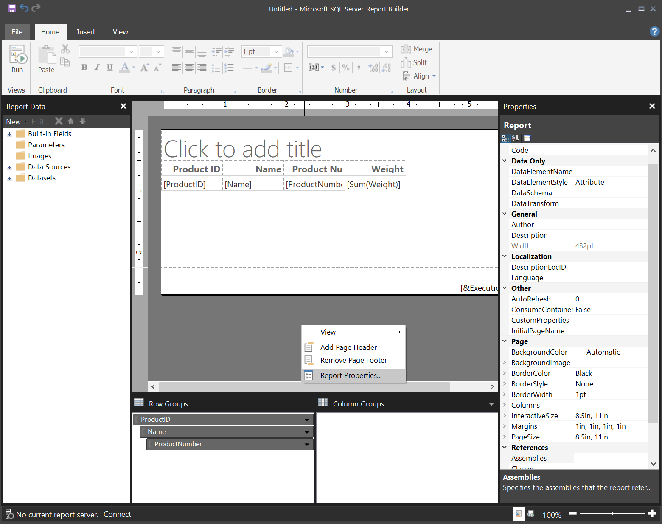Toggle right text alignment
The width and height of the screenshot is (662, 524).
pyautogui.click(x=202, y=68)
